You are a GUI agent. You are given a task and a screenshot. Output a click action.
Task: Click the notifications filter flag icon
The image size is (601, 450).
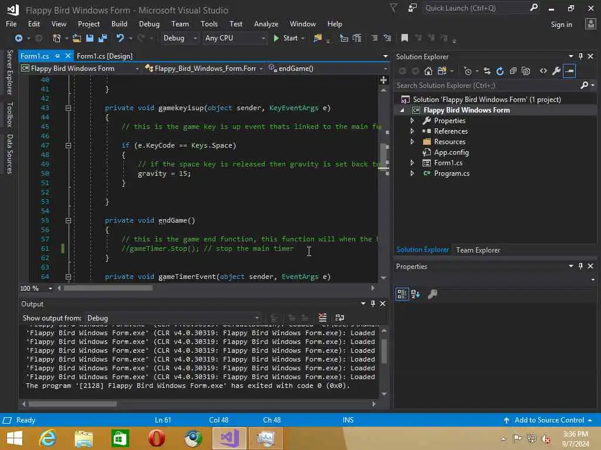tap(393, 8)
